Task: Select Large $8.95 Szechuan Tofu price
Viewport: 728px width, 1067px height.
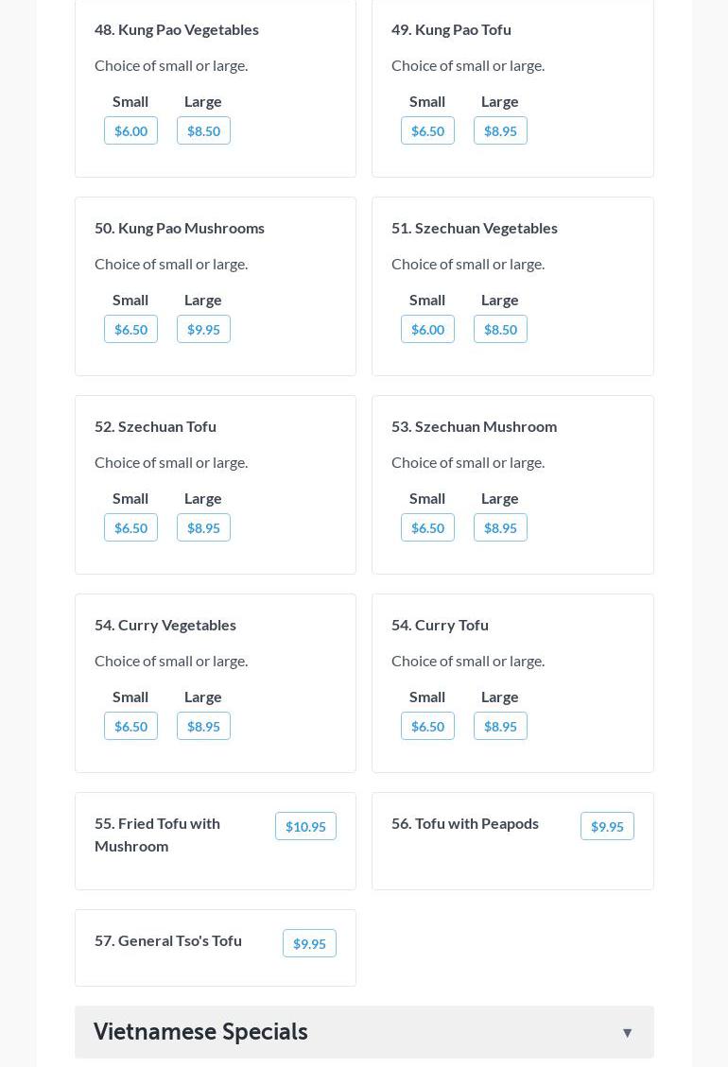Action: pos(203,527)
